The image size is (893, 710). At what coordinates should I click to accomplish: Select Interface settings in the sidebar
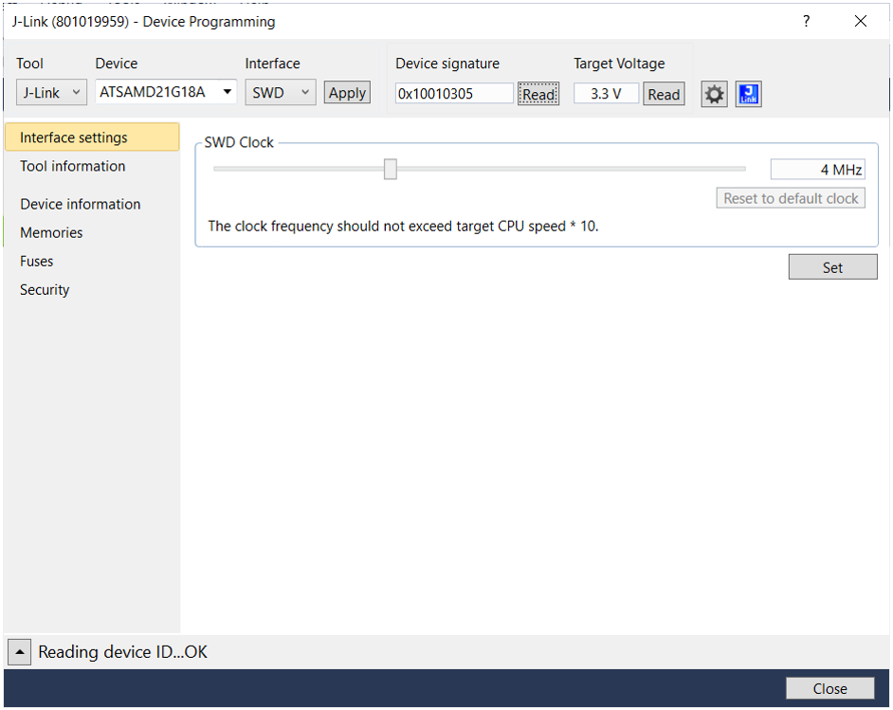point(91,137)
